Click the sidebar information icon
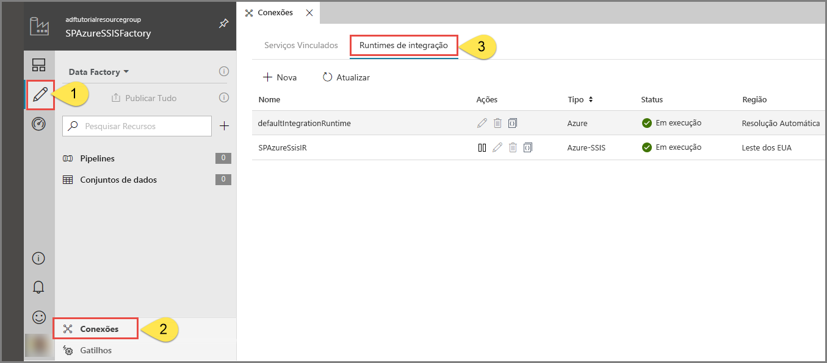This screenshot has height=363, width=827. click(39, 258)
